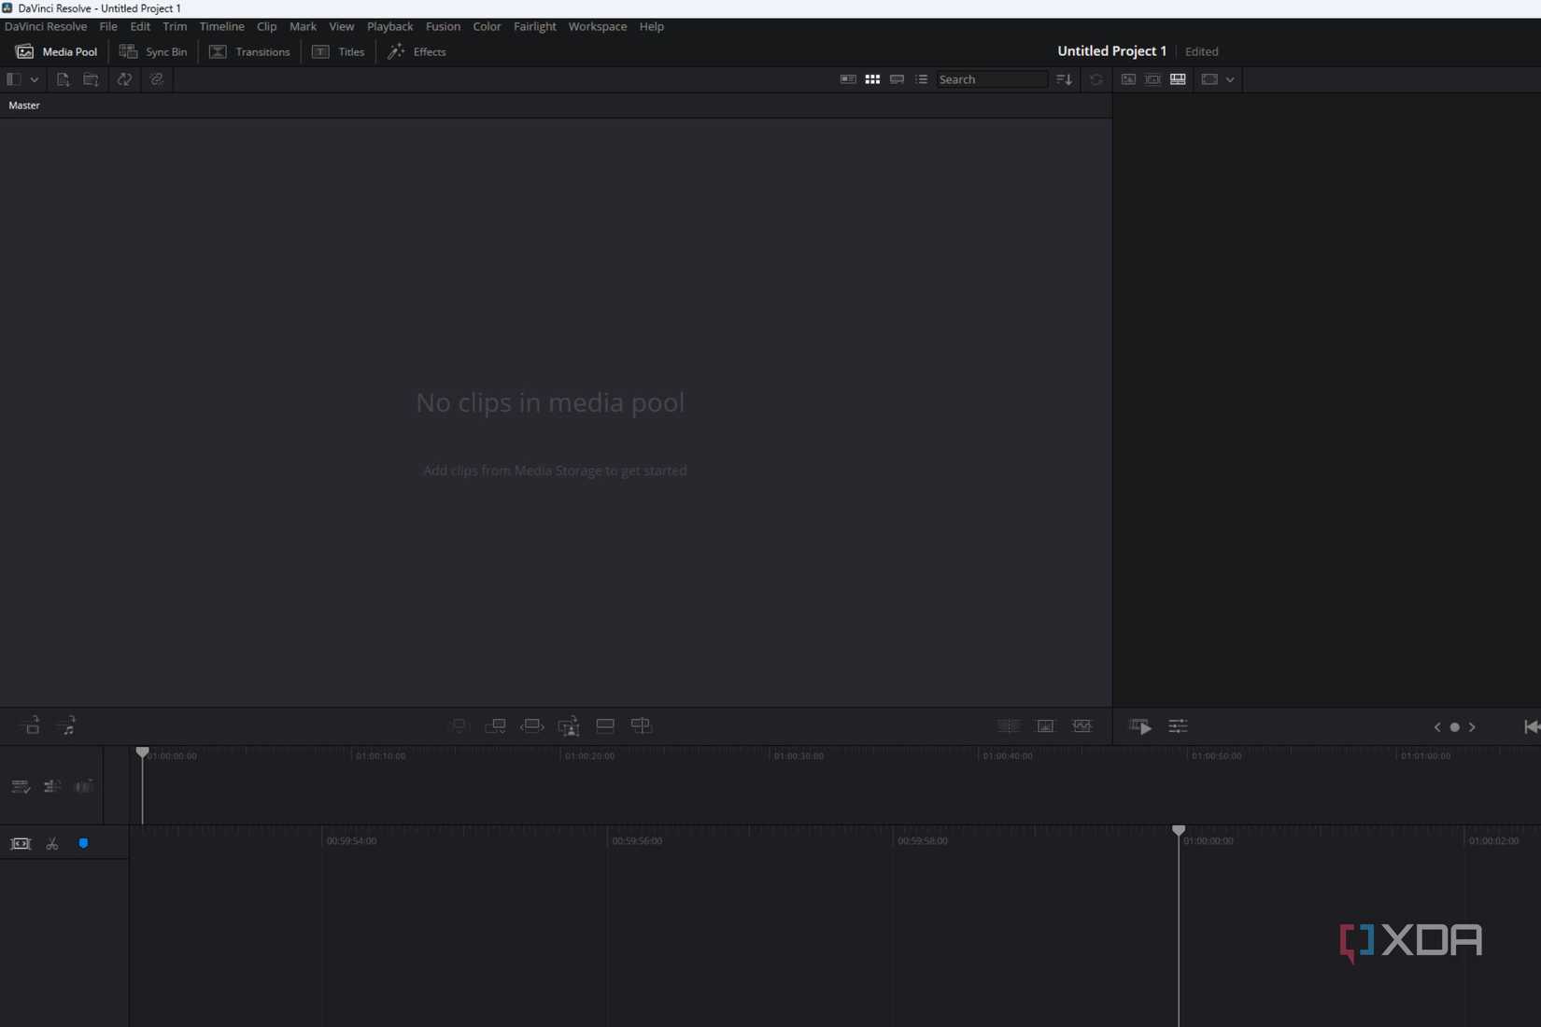Switch media pool to list view

(922, 79)
